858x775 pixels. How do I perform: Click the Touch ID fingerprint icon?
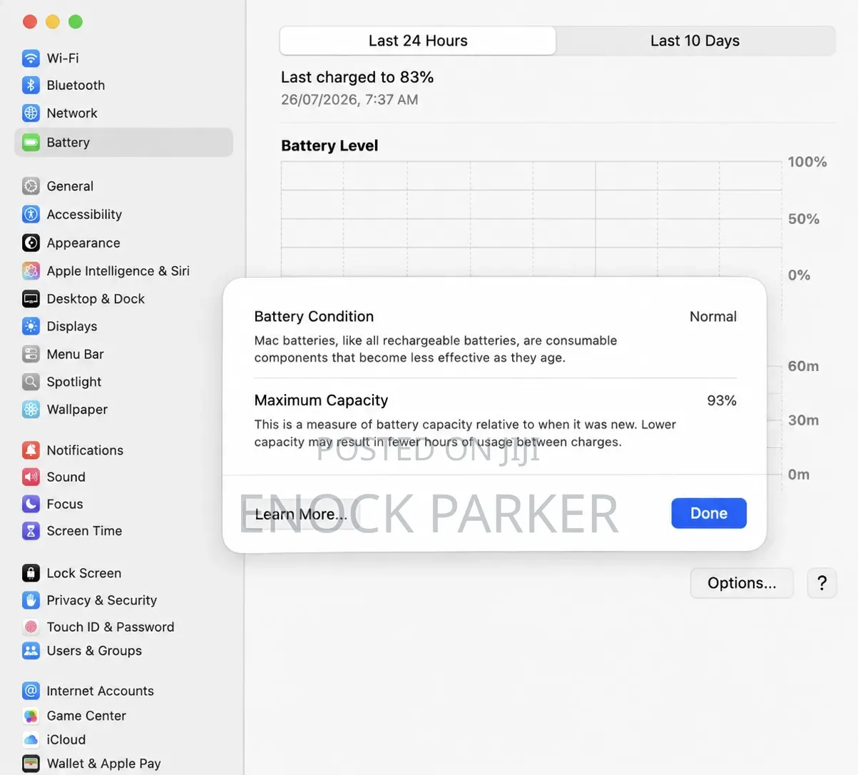[x=31, y=627]
